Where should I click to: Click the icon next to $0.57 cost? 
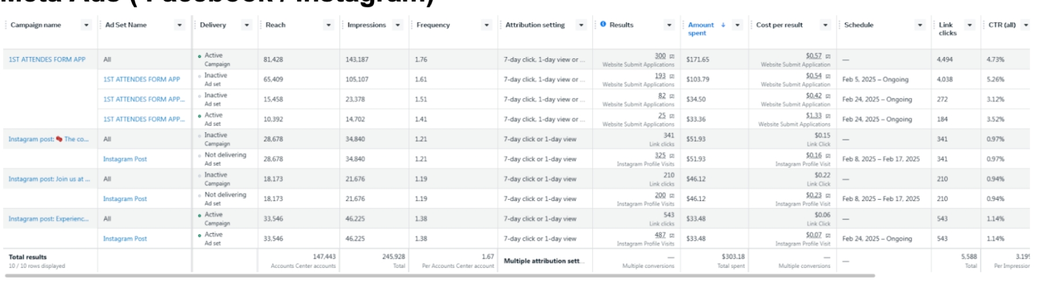coord(827,57)
